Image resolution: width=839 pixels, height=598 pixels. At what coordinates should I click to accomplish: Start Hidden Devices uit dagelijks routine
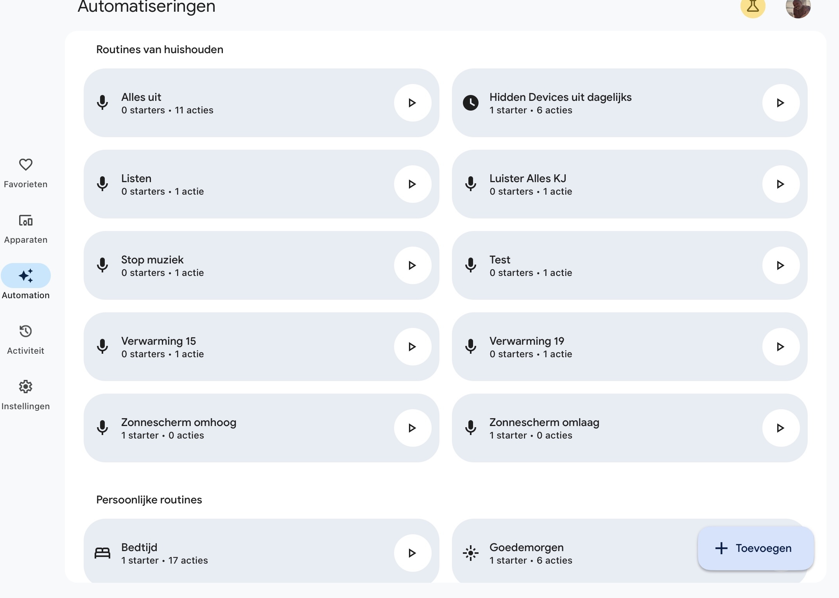(x=781, y=103)
